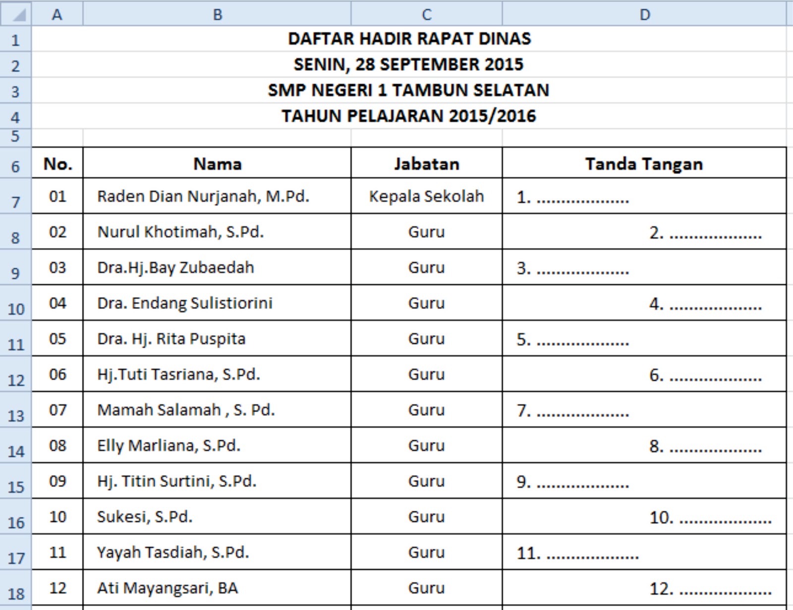Select row 6 header
Viewport: 793px width, 610px height.
(16, 163)
